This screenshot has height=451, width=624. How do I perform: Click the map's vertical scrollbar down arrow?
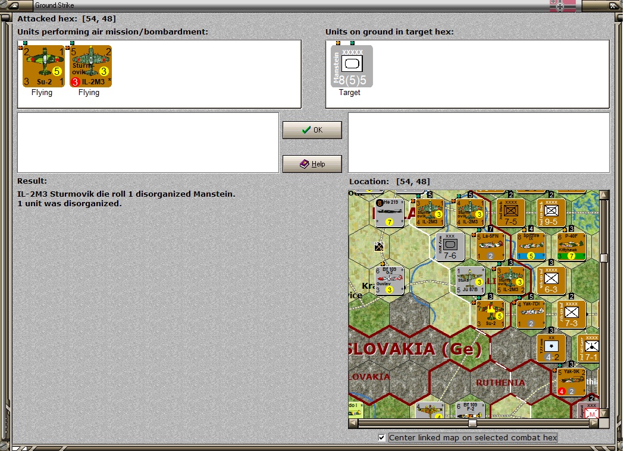pos(604,413)
